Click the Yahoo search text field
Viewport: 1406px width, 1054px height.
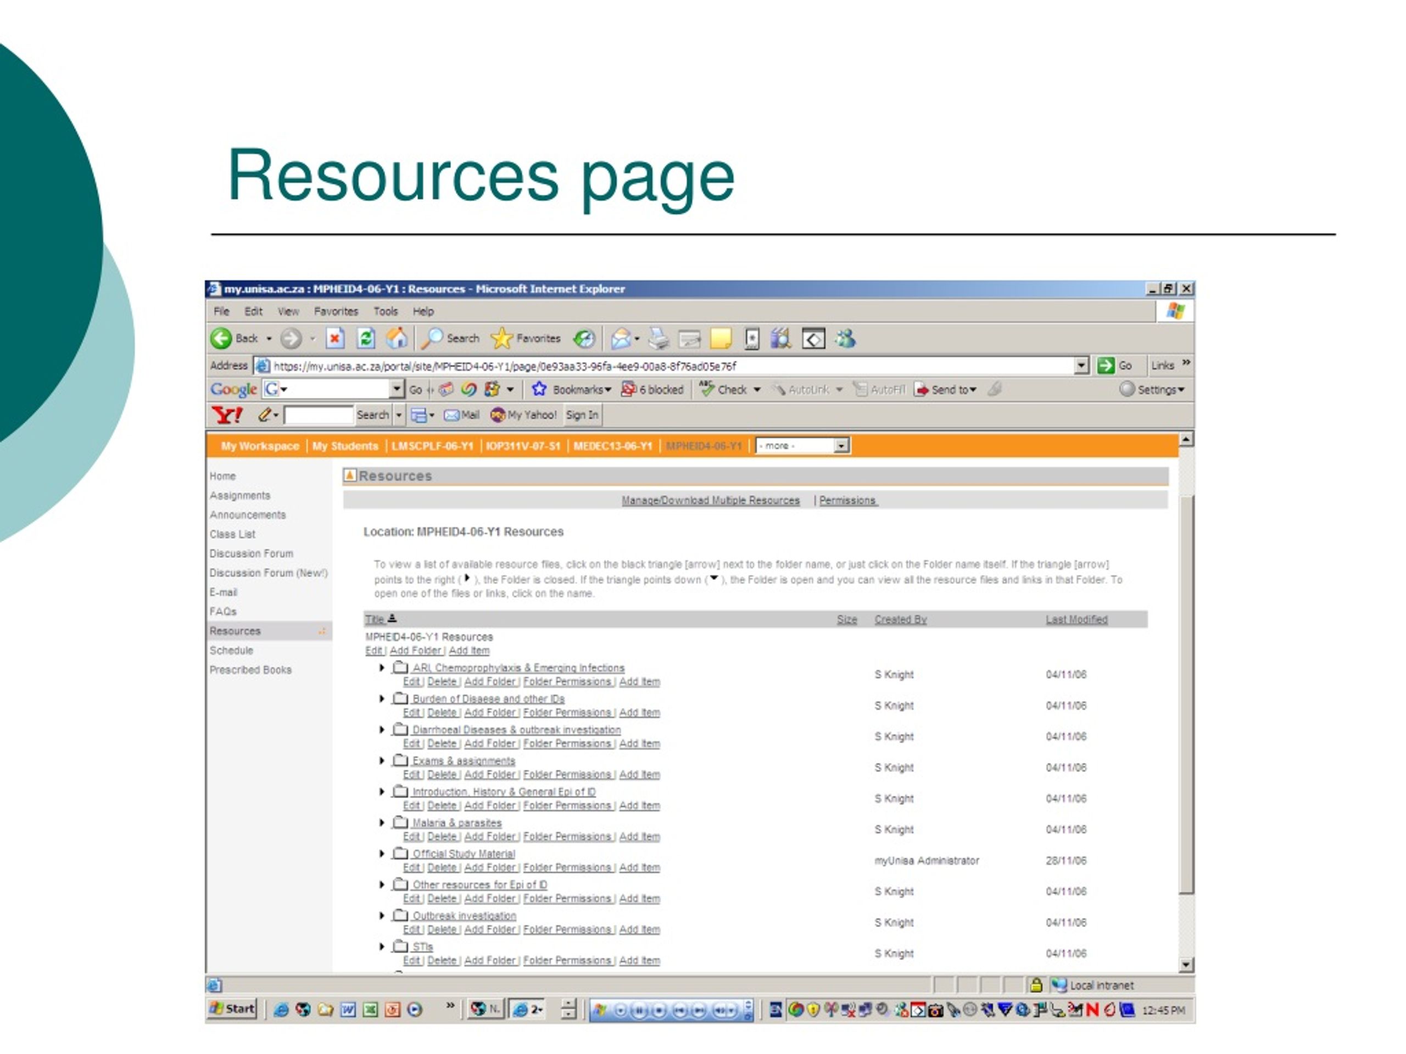click(x=319, y=415)
